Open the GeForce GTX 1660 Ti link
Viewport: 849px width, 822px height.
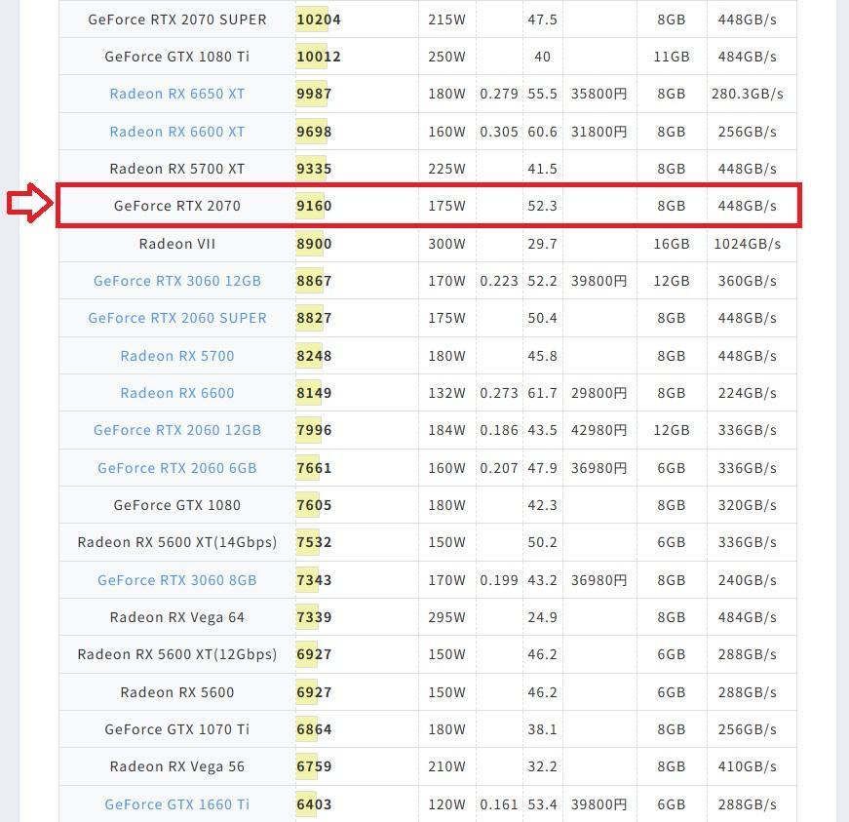click(177, 804)
